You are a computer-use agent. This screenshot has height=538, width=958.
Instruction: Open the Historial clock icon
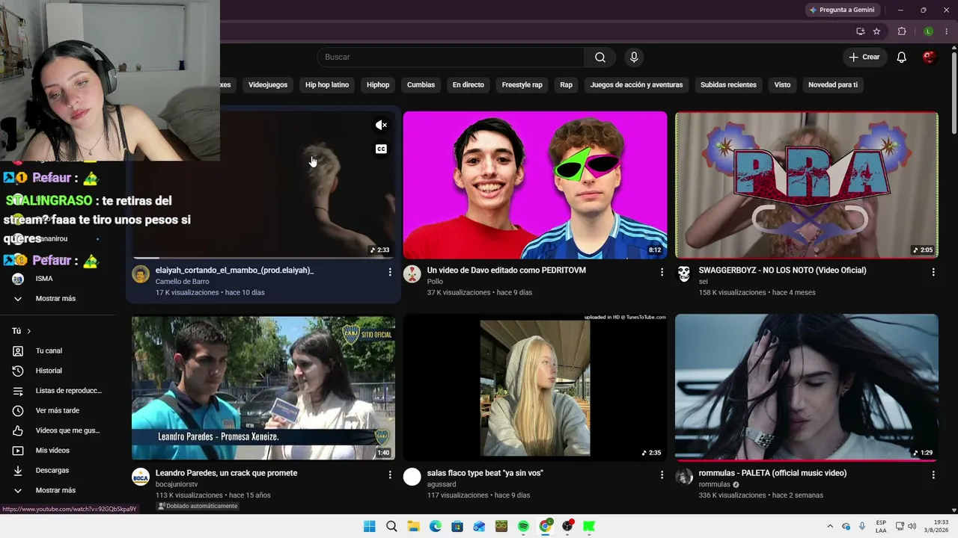pyautogui.click(x=18, y=371)
